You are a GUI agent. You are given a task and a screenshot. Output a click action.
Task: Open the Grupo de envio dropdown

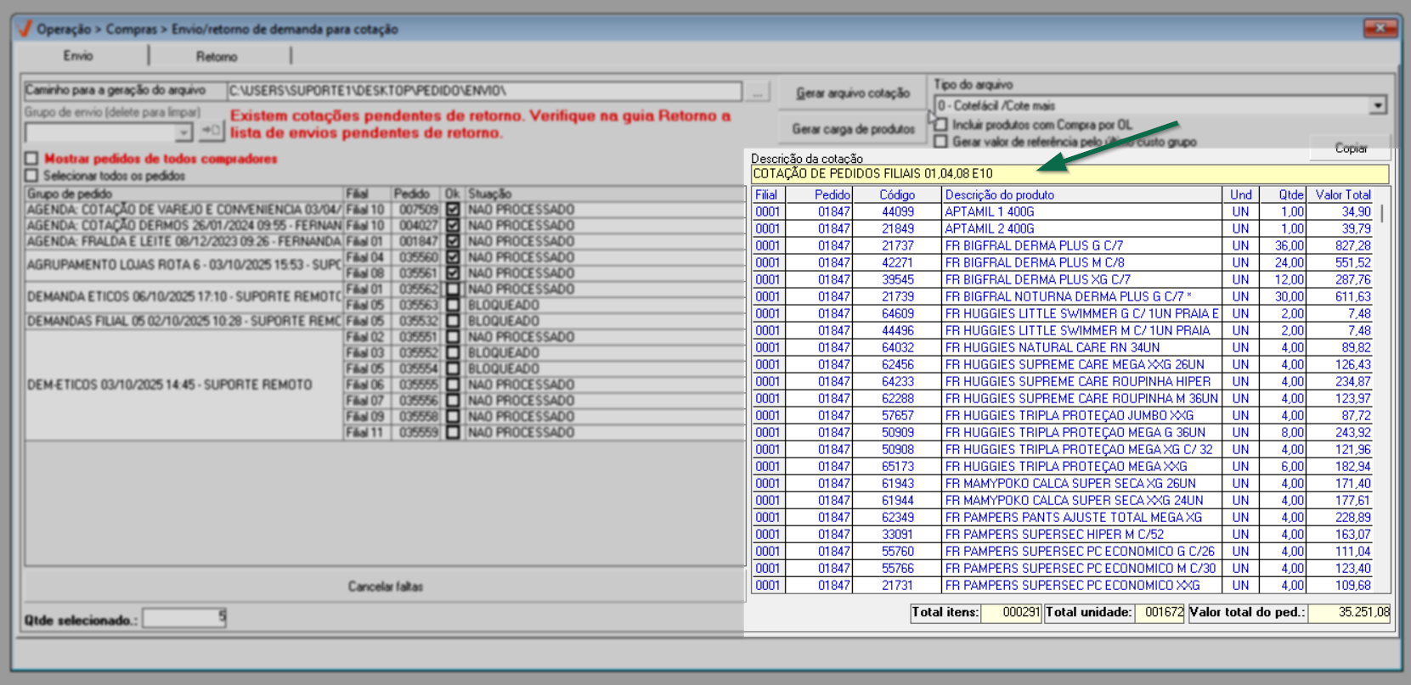pyautogui.click(x=183, y=132)
